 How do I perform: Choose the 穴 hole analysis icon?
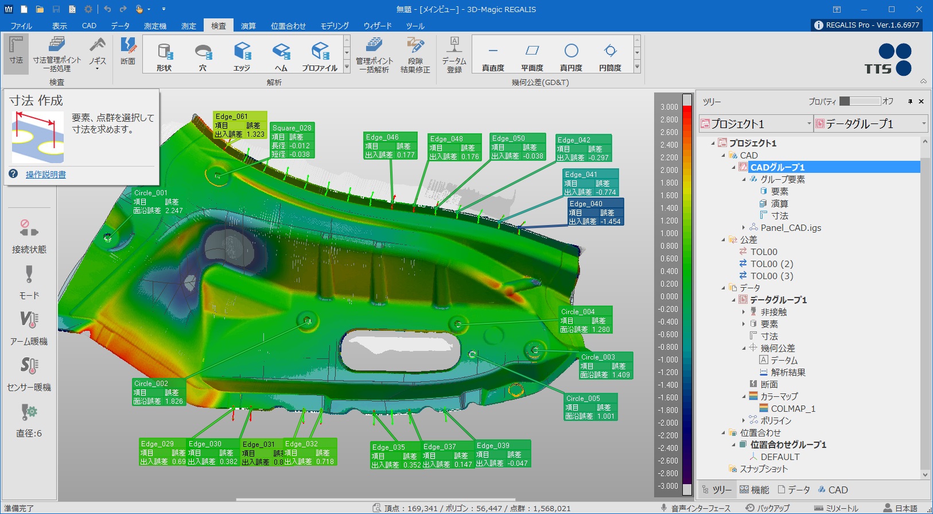click(x=203, y=56)
